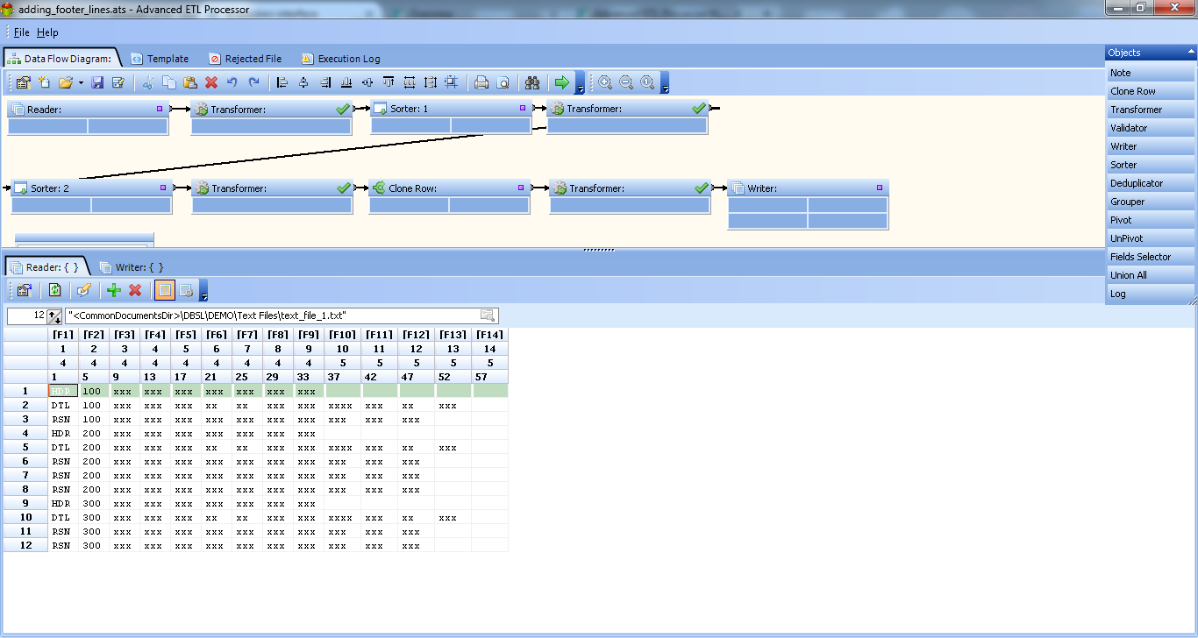This screenshot has height=638, width=1198.
Task: Click the Save As icon next to Save
Action: [x=118, y=83]
